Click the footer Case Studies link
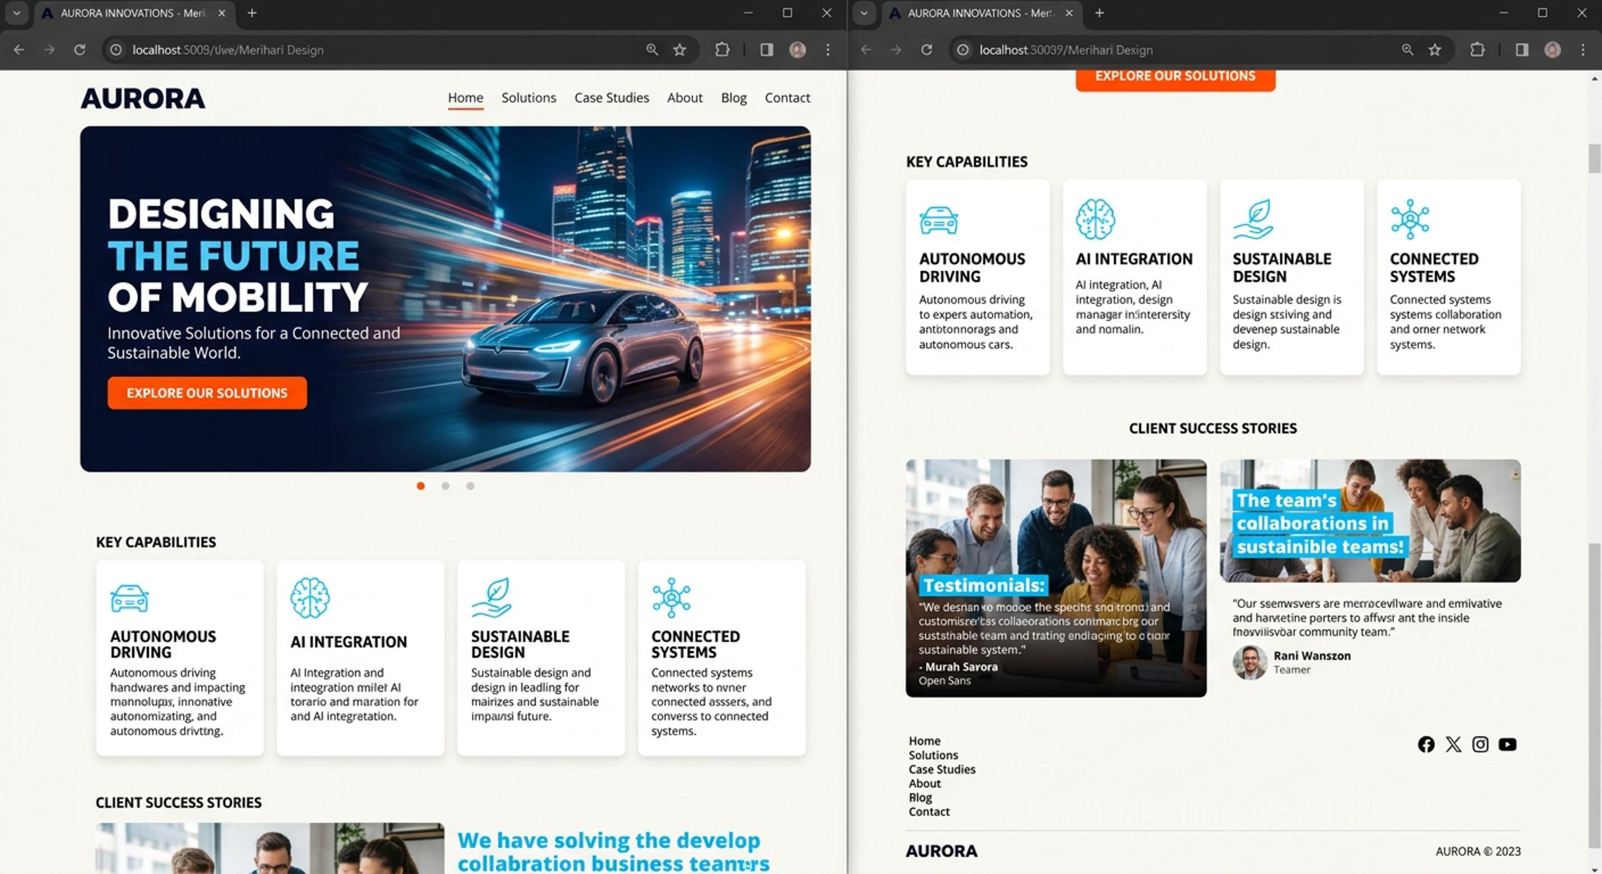 click(942, 770)
